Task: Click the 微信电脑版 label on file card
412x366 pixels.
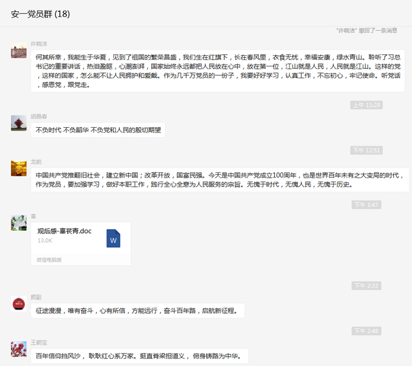Action: tap(49, 259)
